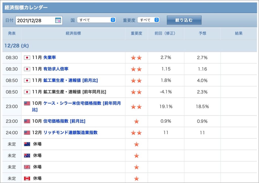Open the 失業率 indicator link
The width and height of the screenshot is (259, 183).
(x=50, y=57)
